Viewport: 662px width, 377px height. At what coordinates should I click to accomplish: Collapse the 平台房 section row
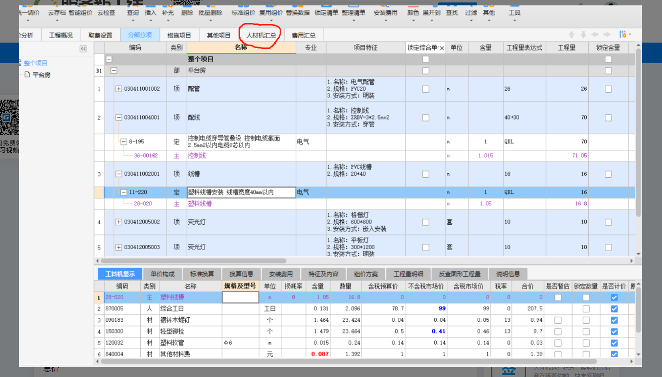pos(114,71)
